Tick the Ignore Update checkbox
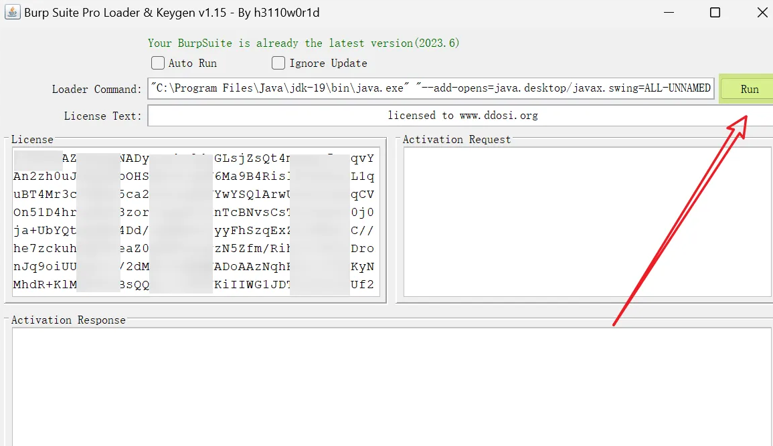 pos(278,63)
